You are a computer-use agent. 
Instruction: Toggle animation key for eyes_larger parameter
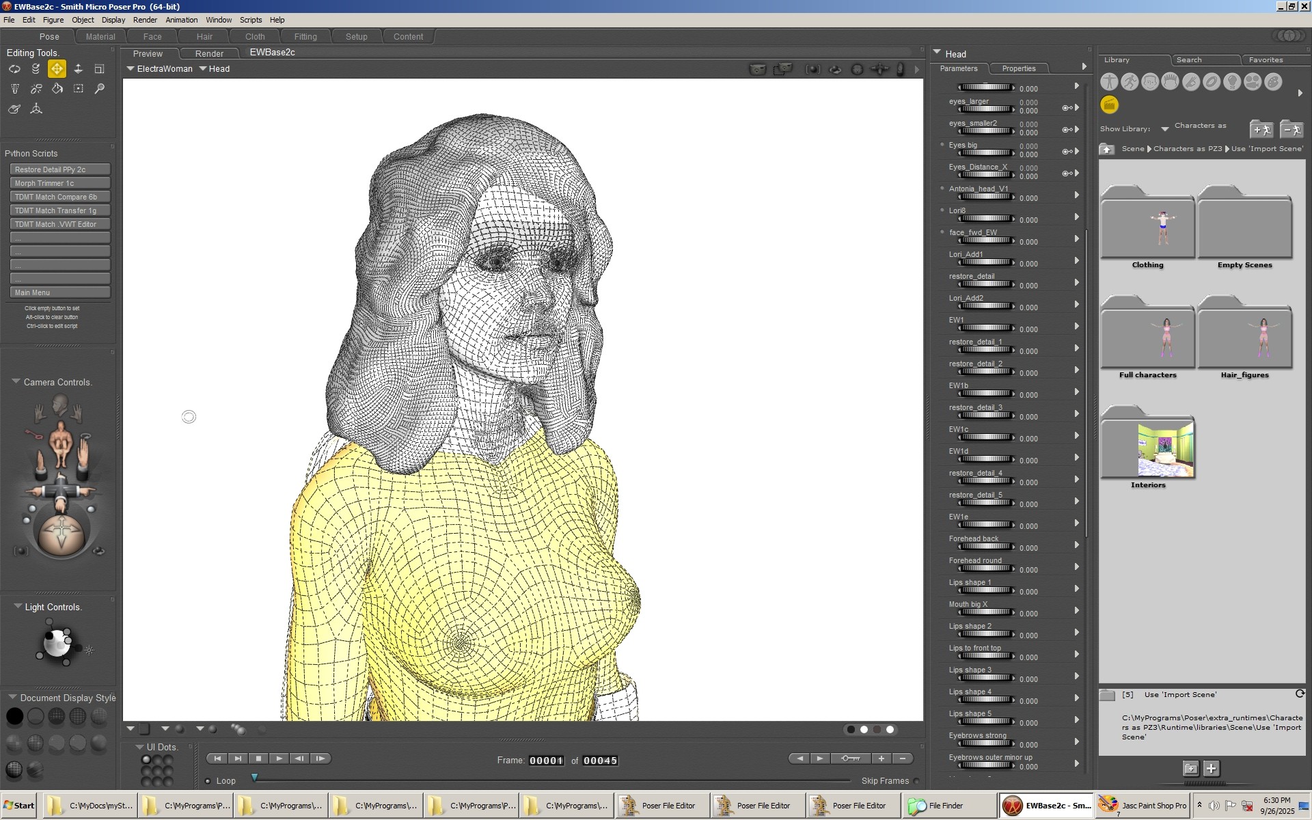click(1065, 107)
